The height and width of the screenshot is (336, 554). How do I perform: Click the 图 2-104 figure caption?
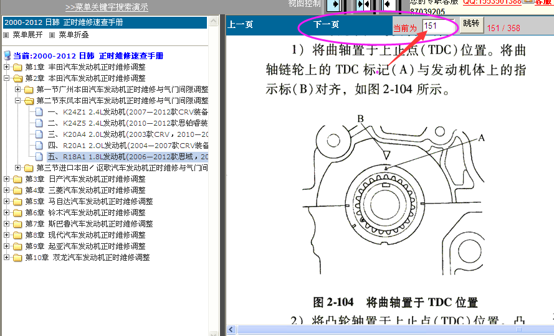pos(395,302)
